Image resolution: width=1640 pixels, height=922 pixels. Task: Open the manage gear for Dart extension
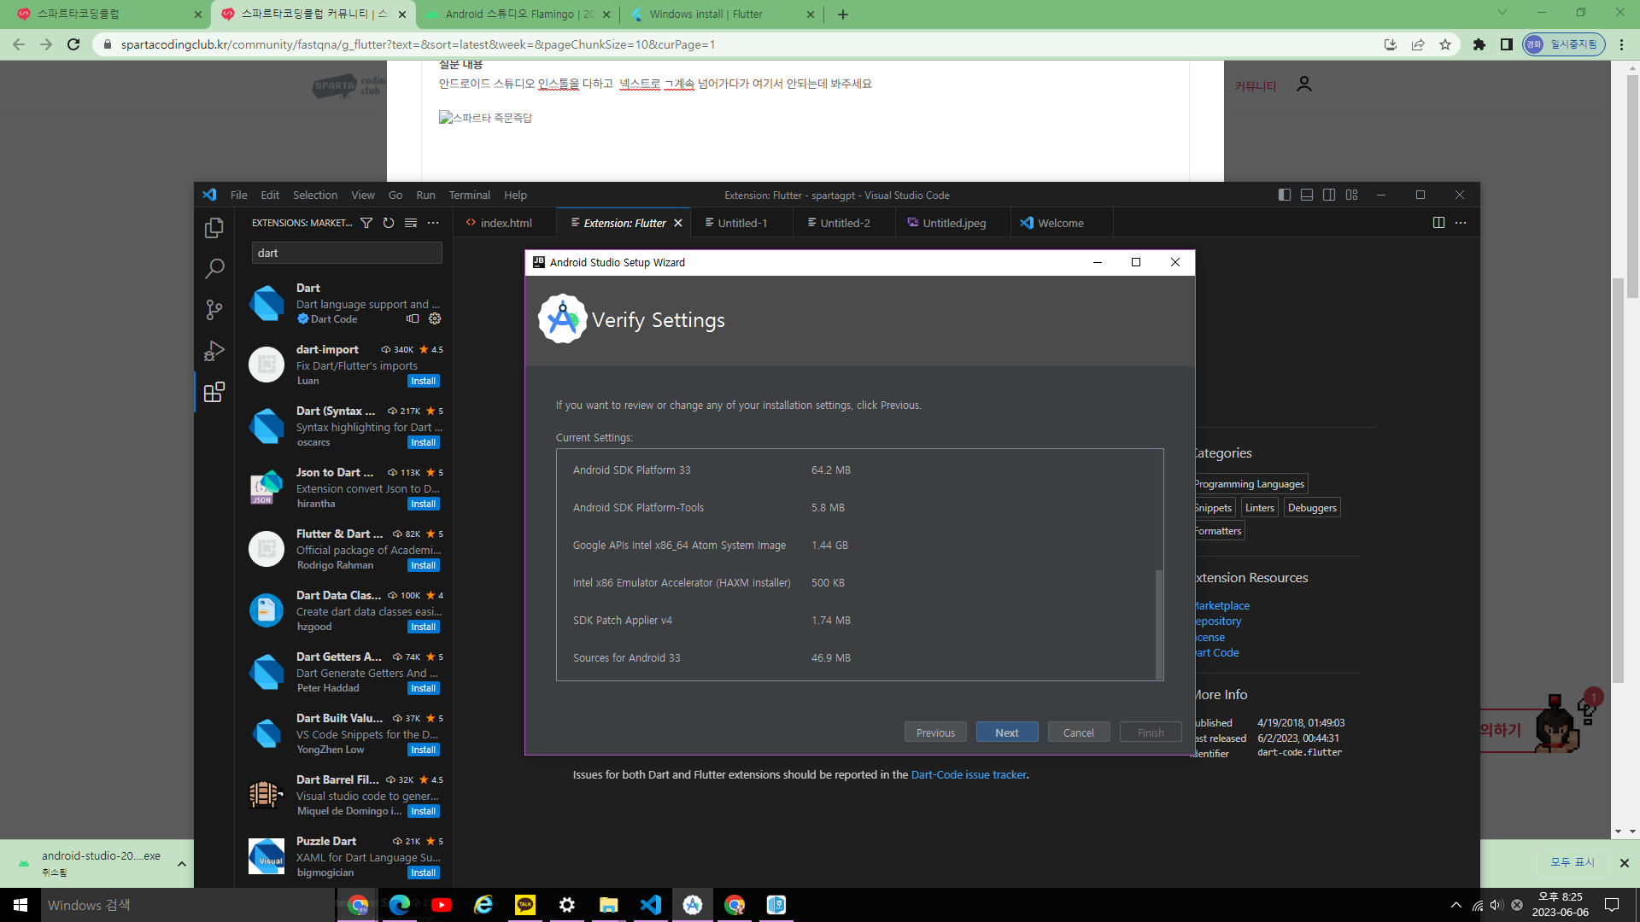(435, 318)
